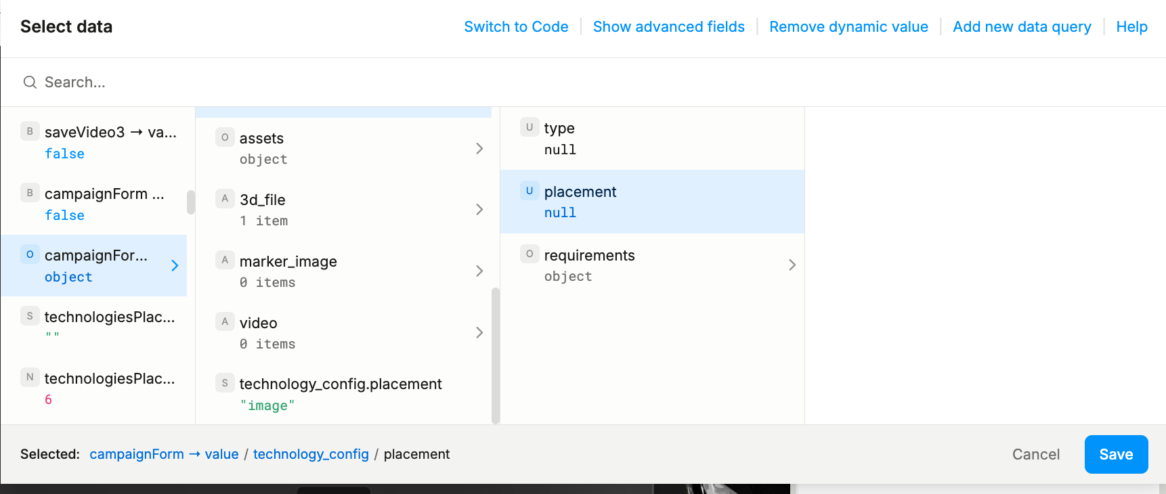The width and height of the screenshot is (1166, 494).
Task: Click the boolean type badge beside saveVideo3
Action: tap(30, 131)
